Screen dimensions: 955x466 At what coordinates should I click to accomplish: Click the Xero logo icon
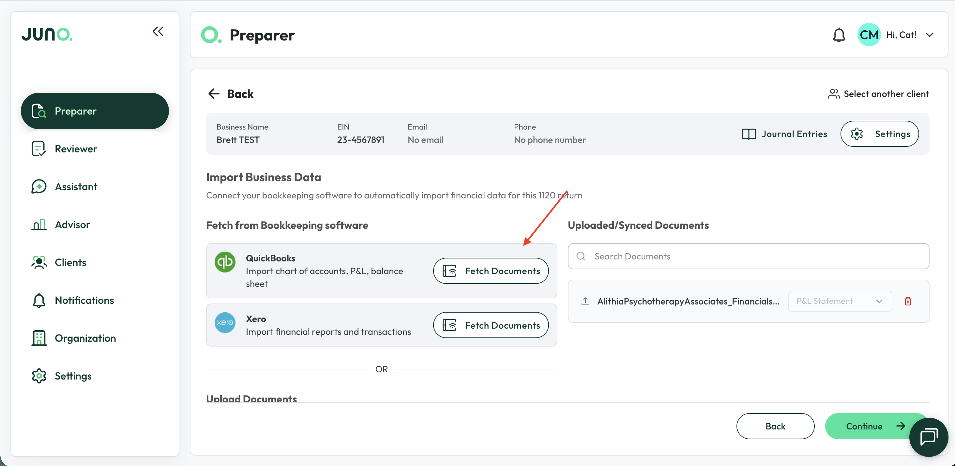pos(225,322)
